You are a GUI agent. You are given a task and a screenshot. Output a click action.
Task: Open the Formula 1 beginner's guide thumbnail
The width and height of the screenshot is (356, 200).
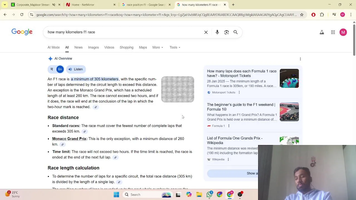289,112
